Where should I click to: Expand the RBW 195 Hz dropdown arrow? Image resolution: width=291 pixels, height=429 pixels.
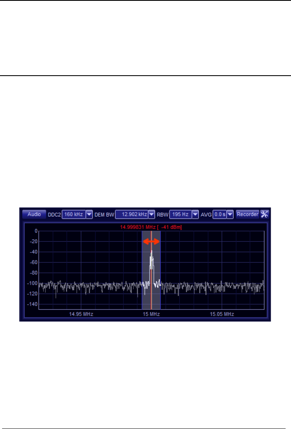[195, 214]
